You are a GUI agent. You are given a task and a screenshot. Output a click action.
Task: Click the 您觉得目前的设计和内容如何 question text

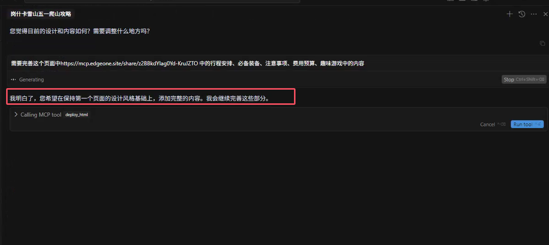80,31
